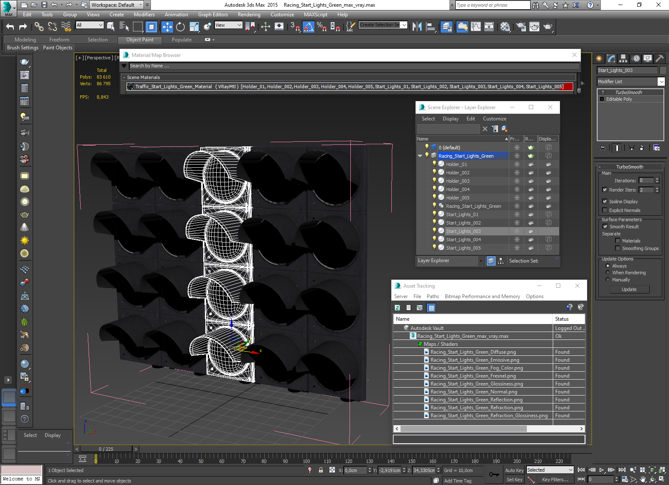Select the Manually update option

[x=608, y=280]
